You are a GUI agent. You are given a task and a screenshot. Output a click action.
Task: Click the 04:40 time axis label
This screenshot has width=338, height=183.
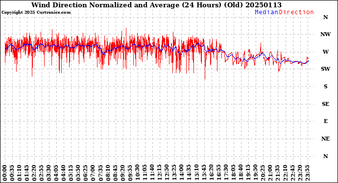tap(64, 173)
